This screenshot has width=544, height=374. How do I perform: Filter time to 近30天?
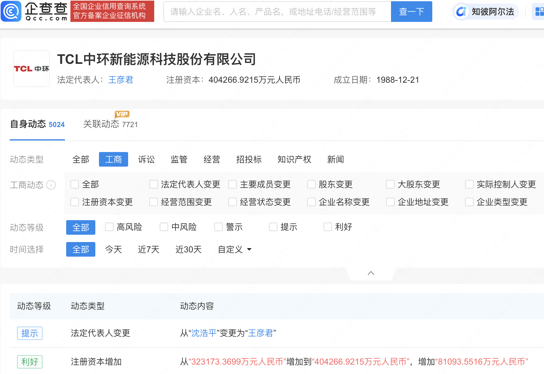pyautogui.click(x=189, y=249)
